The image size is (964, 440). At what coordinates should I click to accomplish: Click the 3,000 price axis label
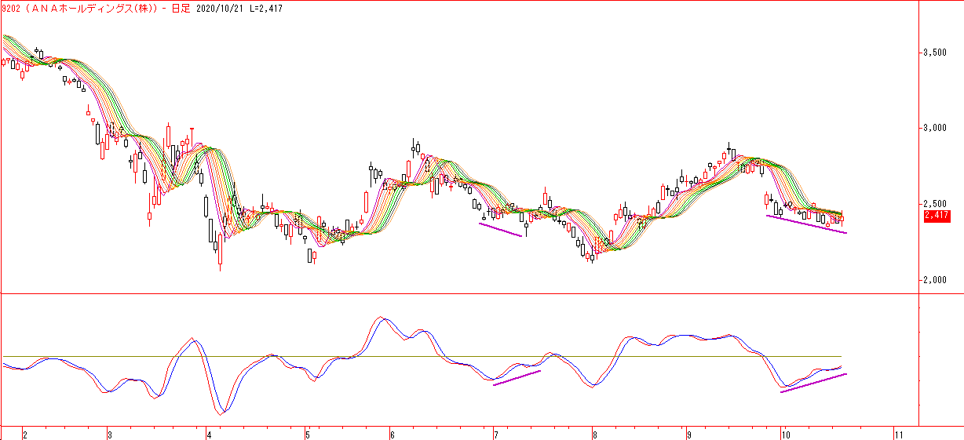937,128
